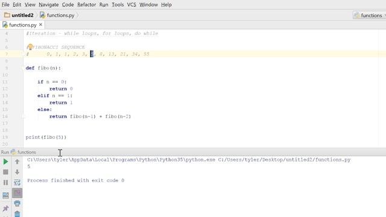The width and height of the screenshot is (386, 217).
Task: Click line number 9 in the gutter
Action: click(7, 68)
